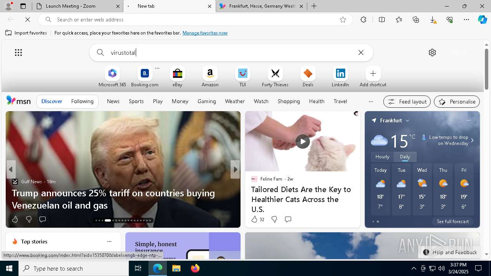Image resolution: width=491 pixels, height=276 pixels.
Task: Open page settings gear icon
Action: 432,53
